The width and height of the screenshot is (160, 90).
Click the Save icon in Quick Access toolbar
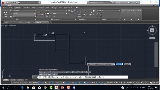coord(13,3)
